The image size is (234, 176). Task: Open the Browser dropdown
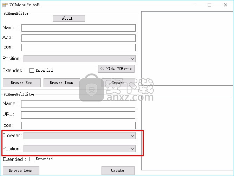pyautogui.click(x=79, y=136)
